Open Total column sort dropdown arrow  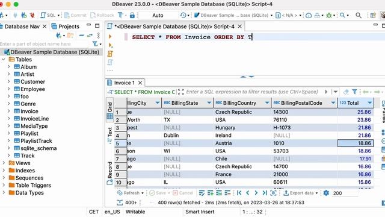[x=370, y=103]
